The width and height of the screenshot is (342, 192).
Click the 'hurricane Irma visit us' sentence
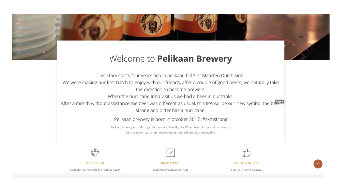point(171,97)
